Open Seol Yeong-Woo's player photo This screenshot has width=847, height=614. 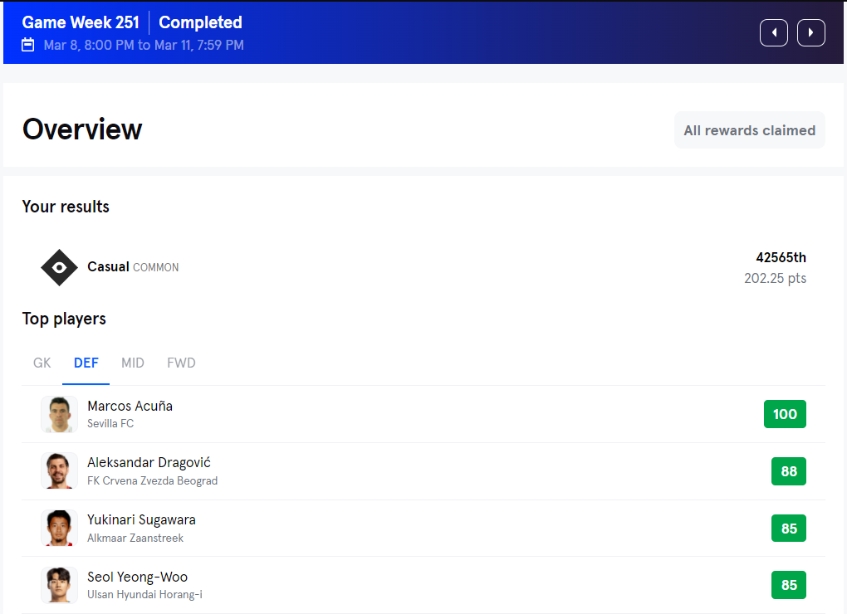60,585
